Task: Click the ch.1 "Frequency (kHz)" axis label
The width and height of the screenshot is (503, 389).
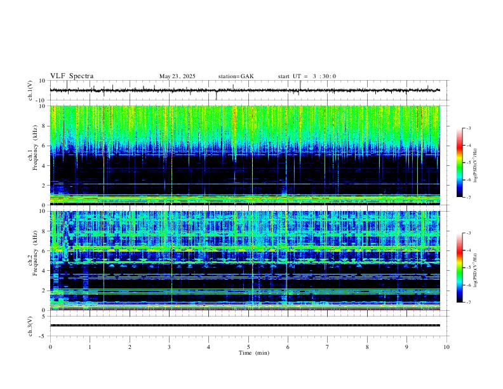Action: pyautogui.click(x=35, y=147)
